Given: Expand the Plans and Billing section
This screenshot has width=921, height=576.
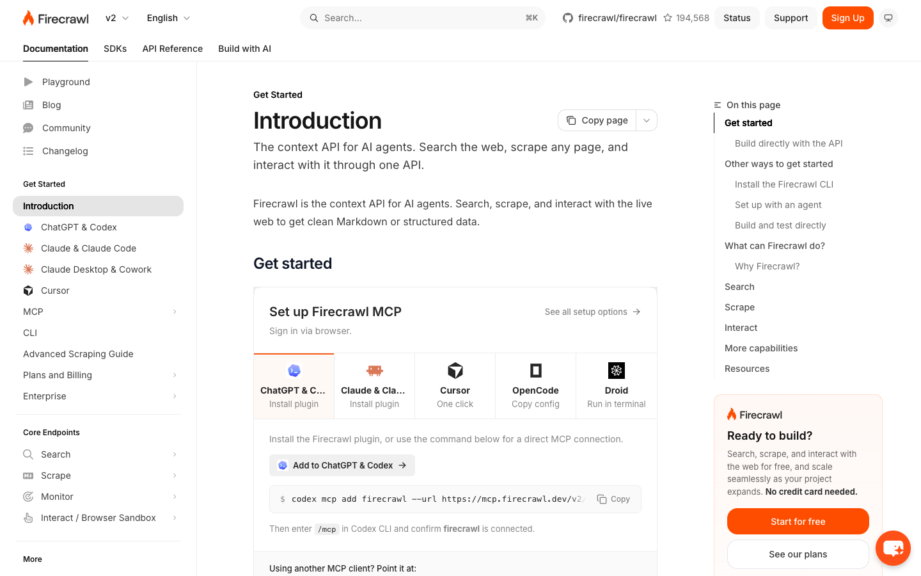Looking at the screenshot, I should tap(98, 375).
